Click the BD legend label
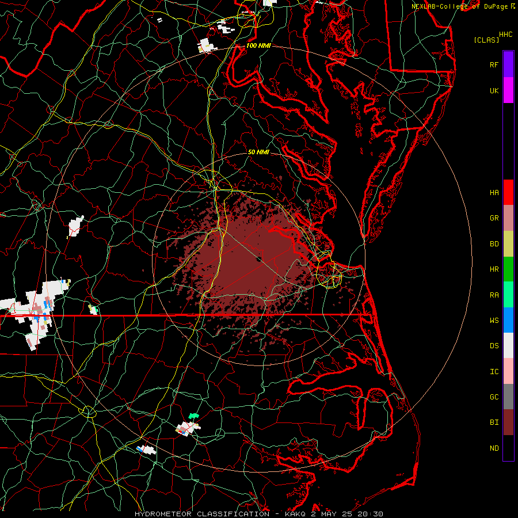Image resolution: width=518 pixels, height=518 pixels. [x=494, y=244]
